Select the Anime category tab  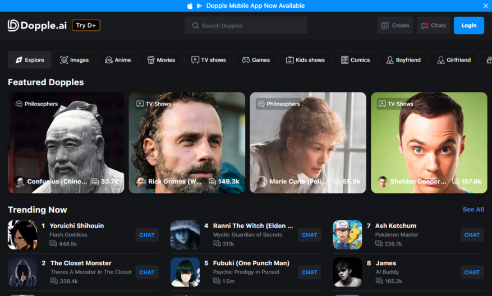118,59
